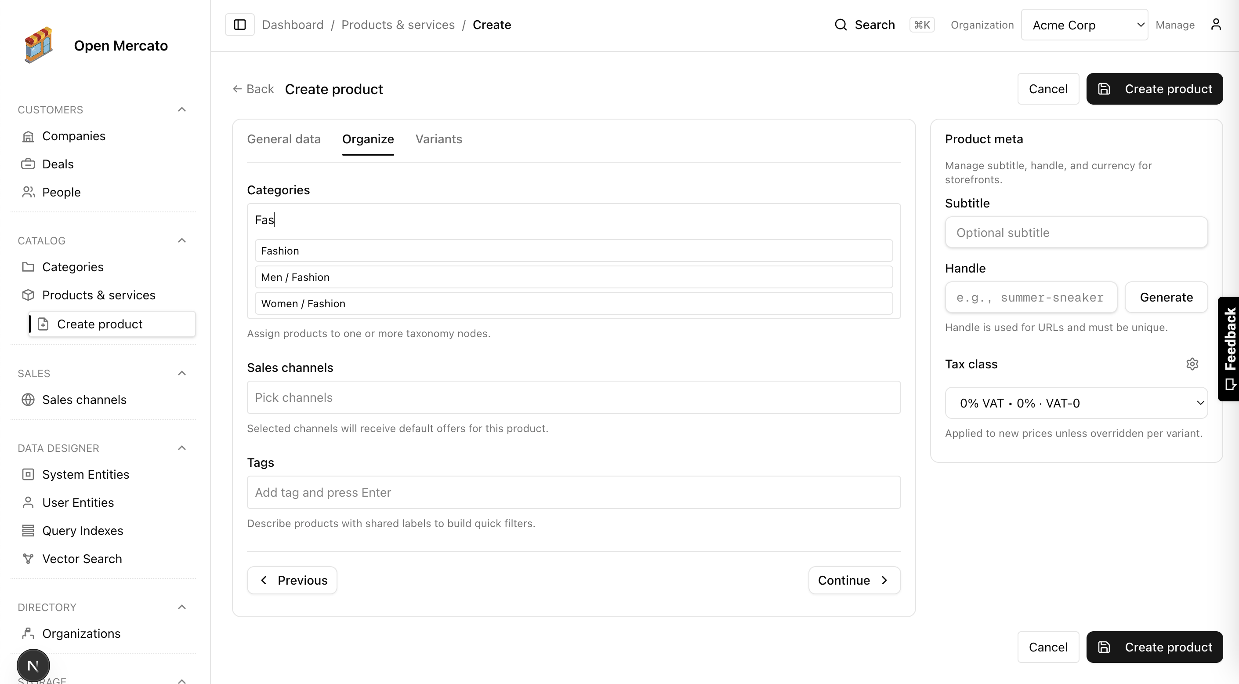Switch to the Variants tab

(x=438, y=139)
